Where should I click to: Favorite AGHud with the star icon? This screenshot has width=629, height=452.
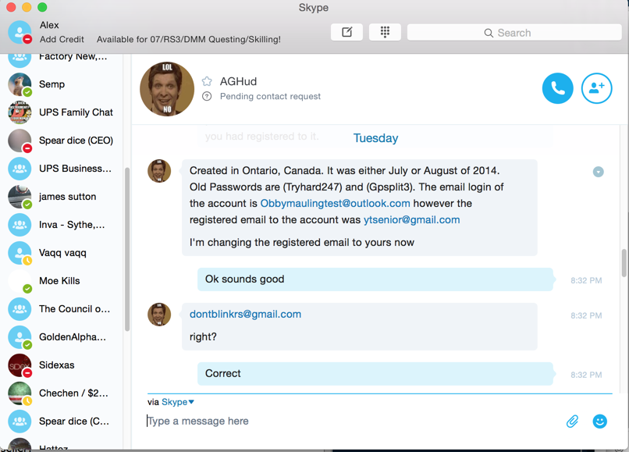[207, 81]
